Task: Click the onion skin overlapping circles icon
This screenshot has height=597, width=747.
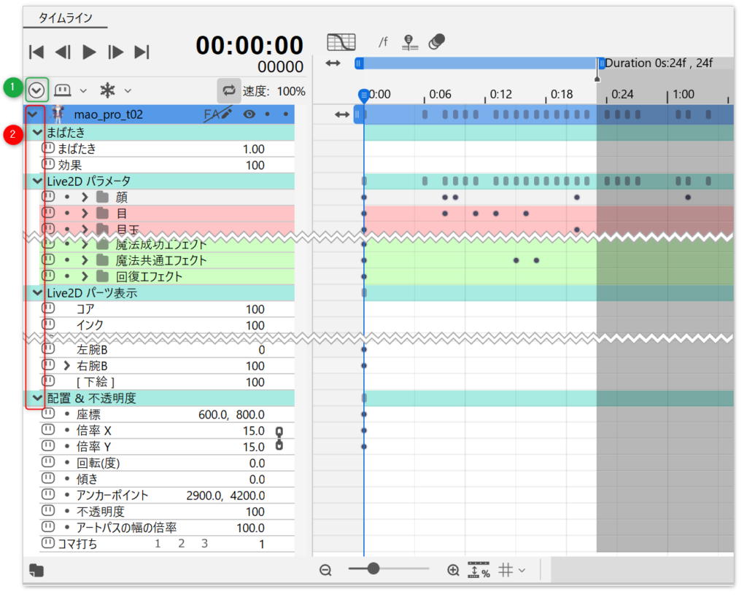Action: (436, 42)
